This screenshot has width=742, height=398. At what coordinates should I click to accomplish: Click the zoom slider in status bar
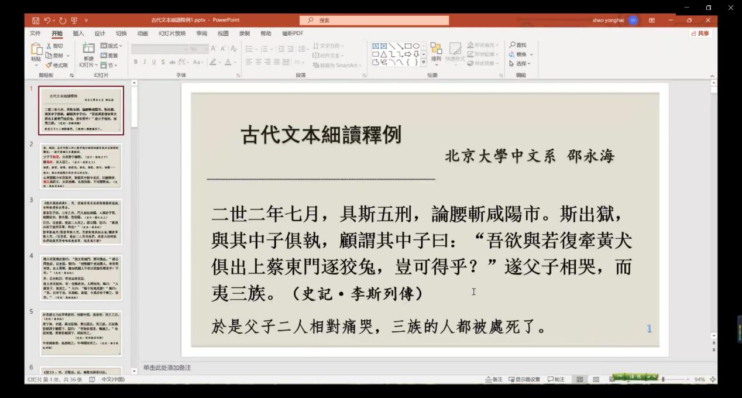663,379
